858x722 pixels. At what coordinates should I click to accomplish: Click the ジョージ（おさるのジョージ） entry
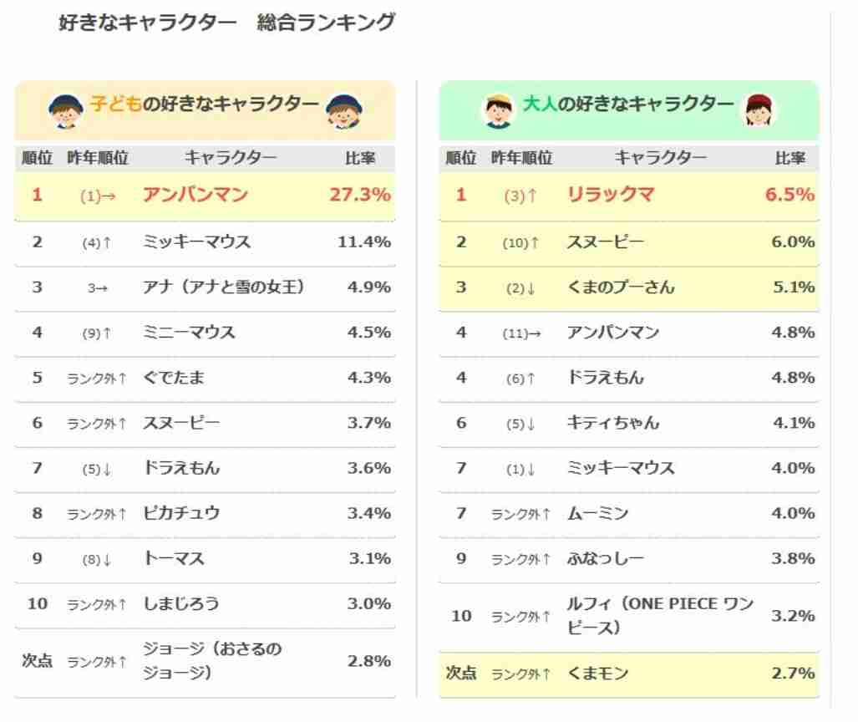(x=212, y=660)
